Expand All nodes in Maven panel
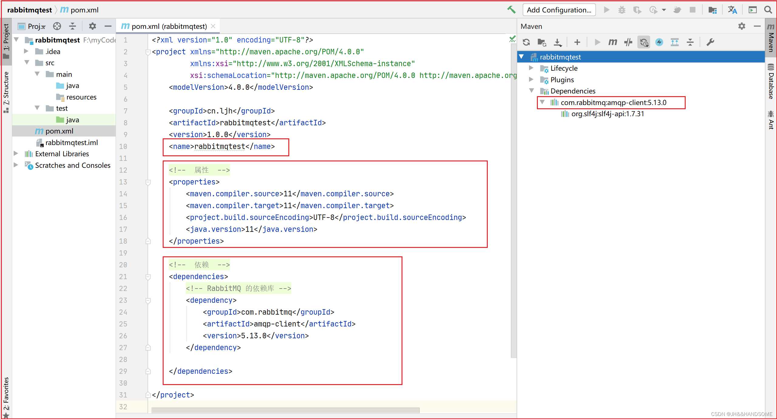Screen dimensions: 777x419 (x=674, y=42)
